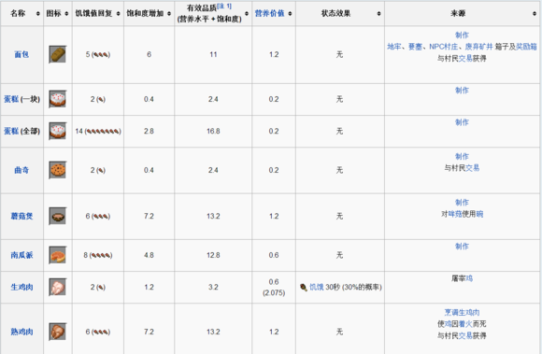Click the bread (面包) item icon
Image resolution: width=542 pixels, height=354 pixels.
[x=57, y=54]
